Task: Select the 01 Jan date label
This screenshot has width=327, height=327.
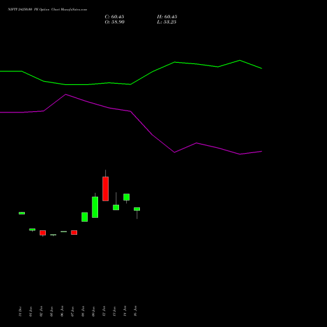Action: (x=31, y=311)
